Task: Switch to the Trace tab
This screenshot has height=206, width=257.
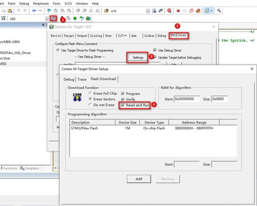Action: click(82, 79)
